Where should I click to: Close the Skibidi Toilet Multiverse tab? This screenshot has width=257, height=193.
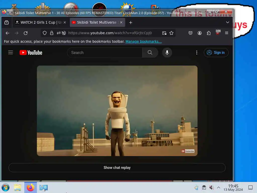point(121,22)
